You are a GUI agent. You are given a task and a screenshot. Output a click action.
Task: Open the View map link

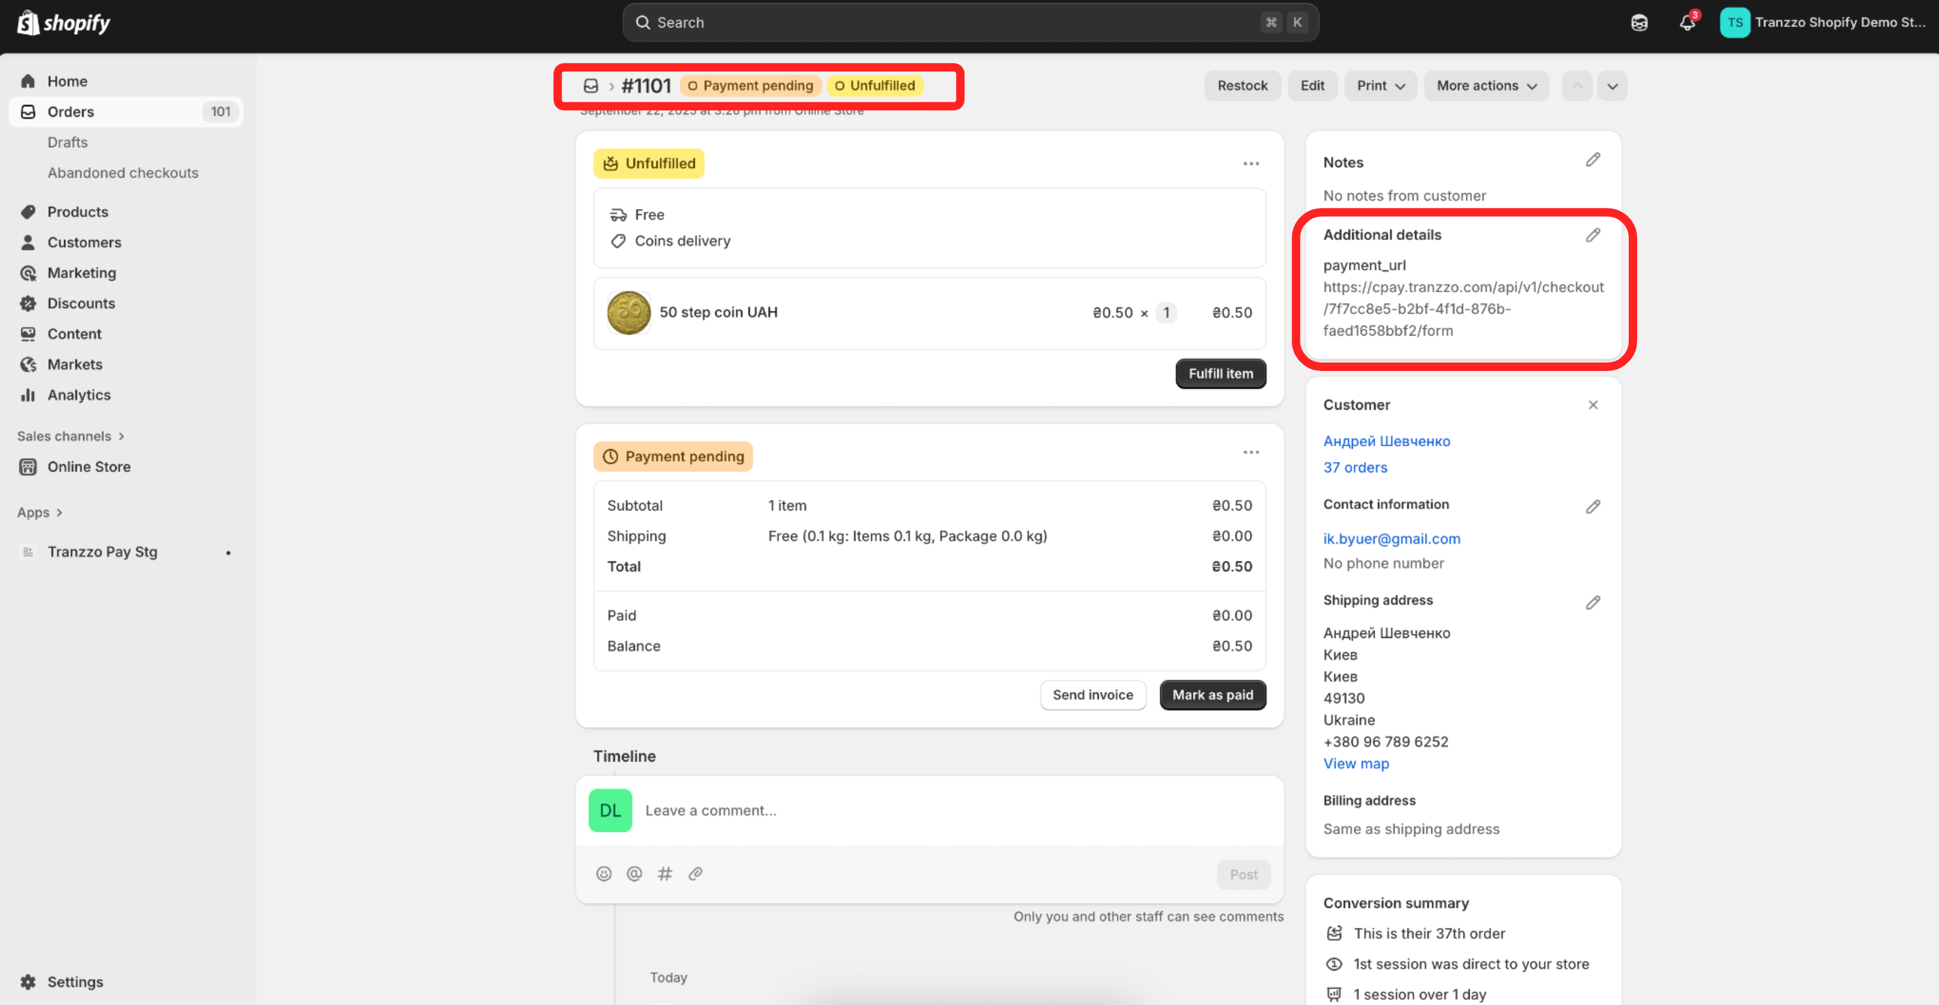pos(1356,763)
